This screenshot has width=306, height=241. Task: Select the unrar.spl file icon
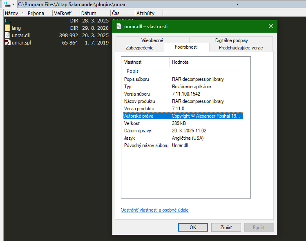click(x=7, y=42)
